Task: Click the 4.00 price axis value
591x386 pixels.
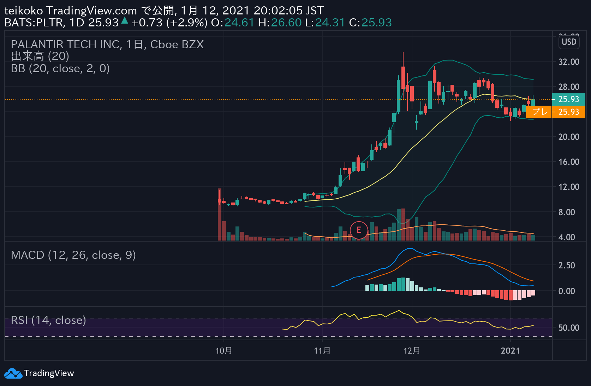Action: click(567, 237)
